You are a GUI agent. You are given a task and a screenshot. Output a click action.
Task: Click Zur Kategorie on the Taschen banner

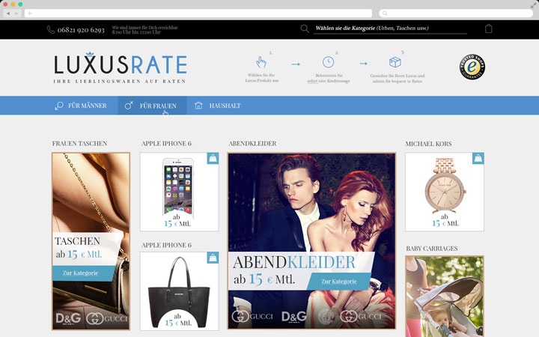click(82, 273)
